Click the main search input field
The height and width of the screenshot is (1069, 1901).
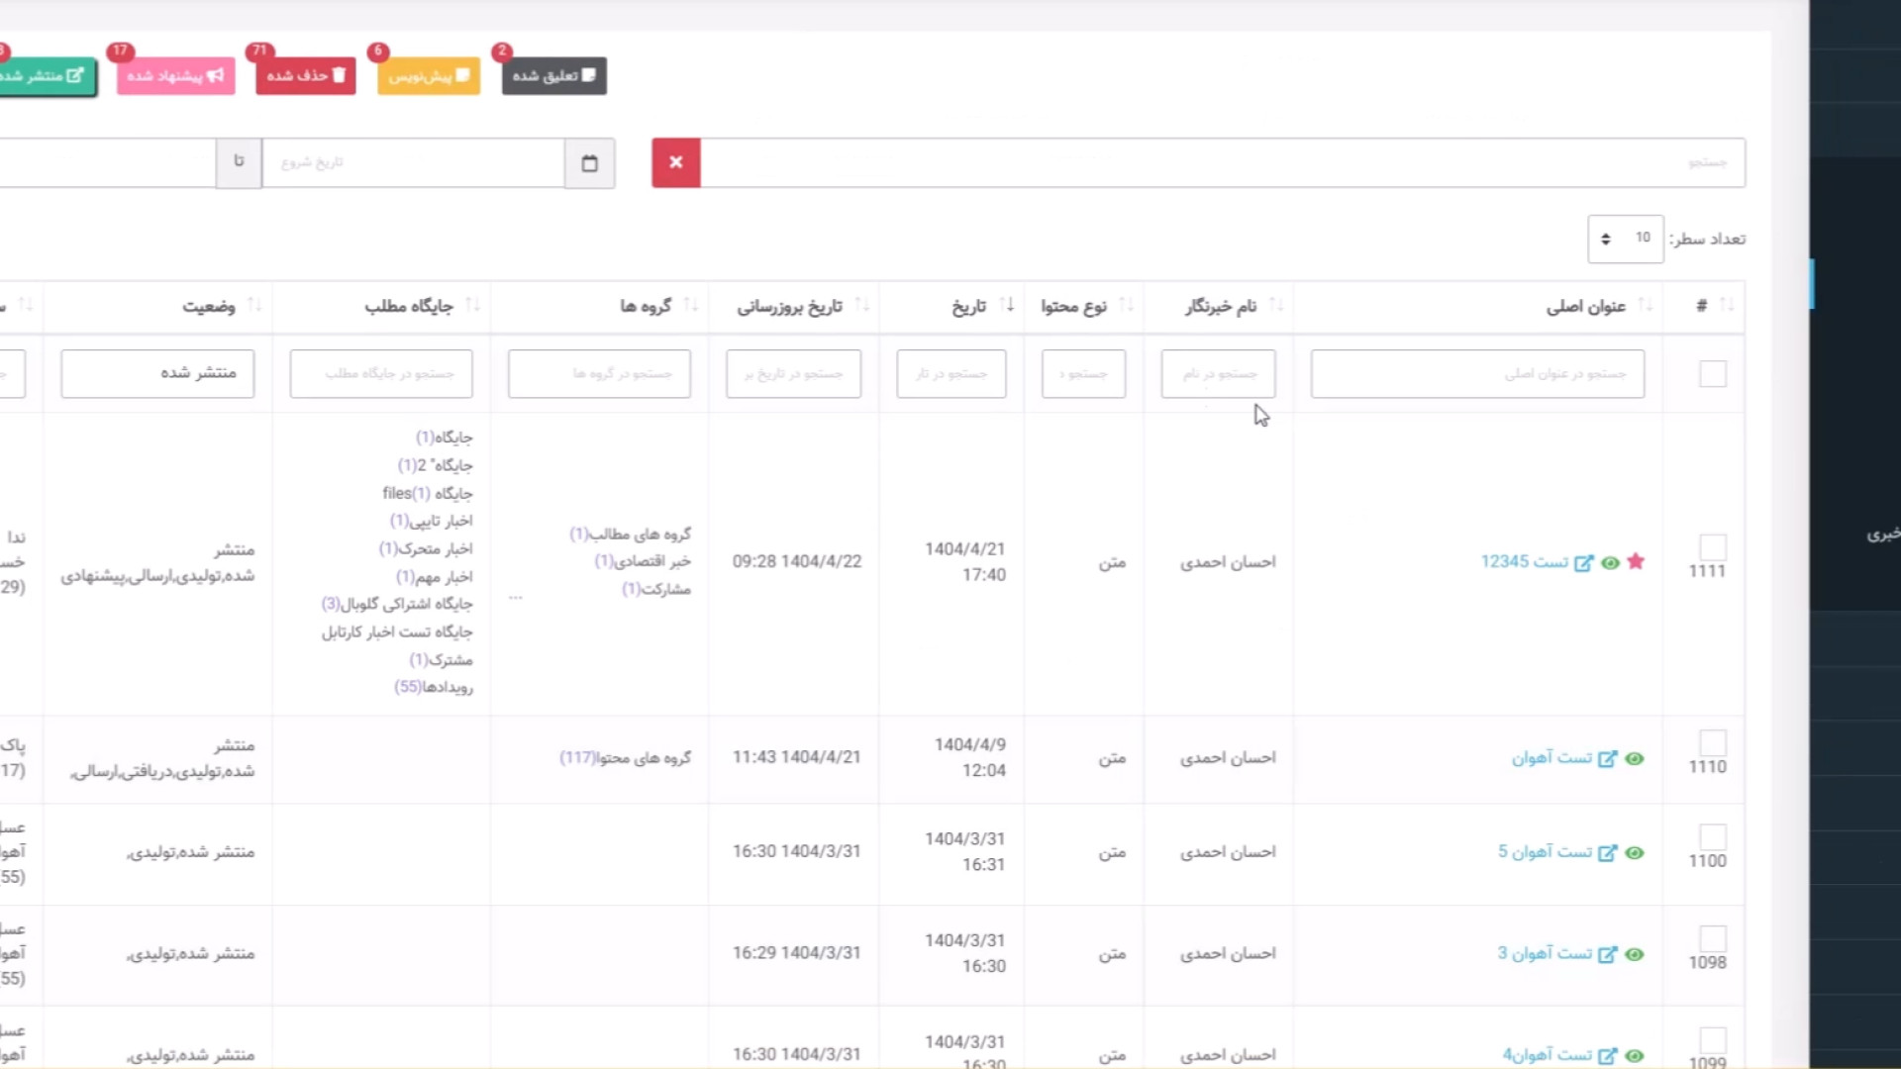[x=1222, y=162]
